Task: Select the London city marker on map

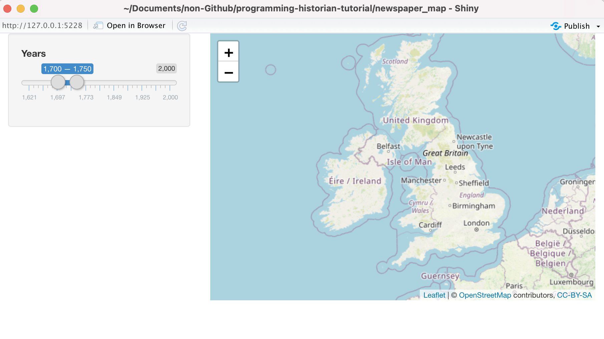Action: coord(476,230)
